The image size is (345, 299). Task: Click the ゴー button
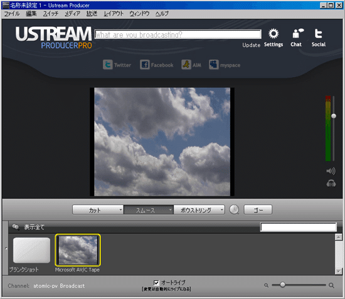(258, 209)
